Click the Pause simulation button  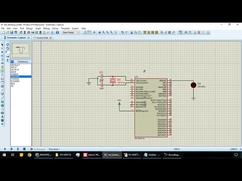coord(18,149)
